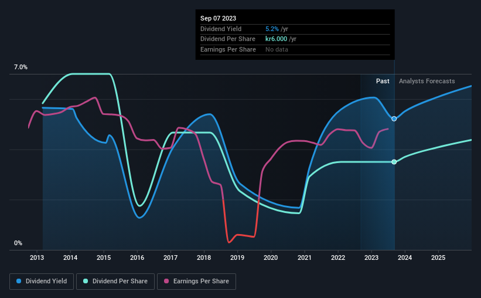The image size is (481, 298).
Task: Click the 2021 x-axis label
Action: 305,258
